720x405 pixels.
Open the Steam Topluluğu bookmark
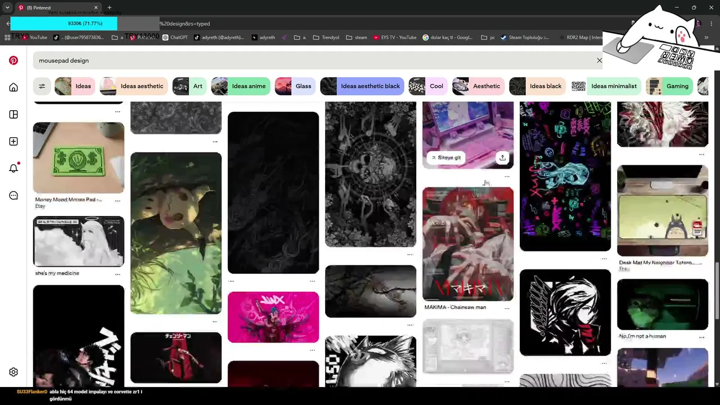point(524,38)
